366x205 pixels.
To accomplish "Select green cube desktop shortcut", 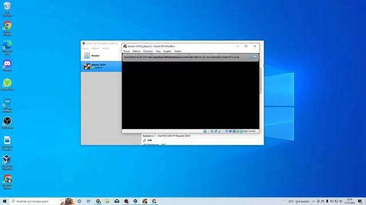I will 7,85.
